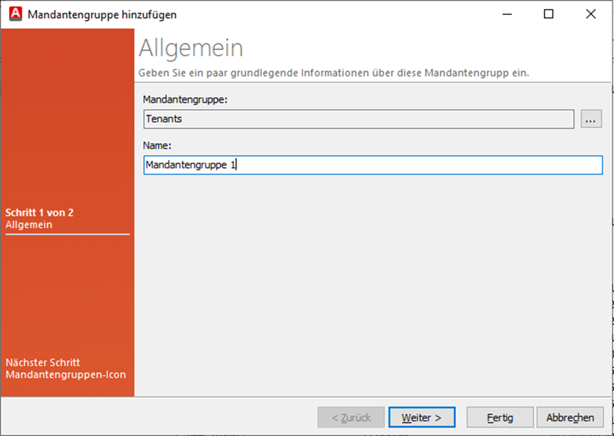This screenshot has width=614, height=436.
Task: Click the Fertig button
Action: (500, 417)
